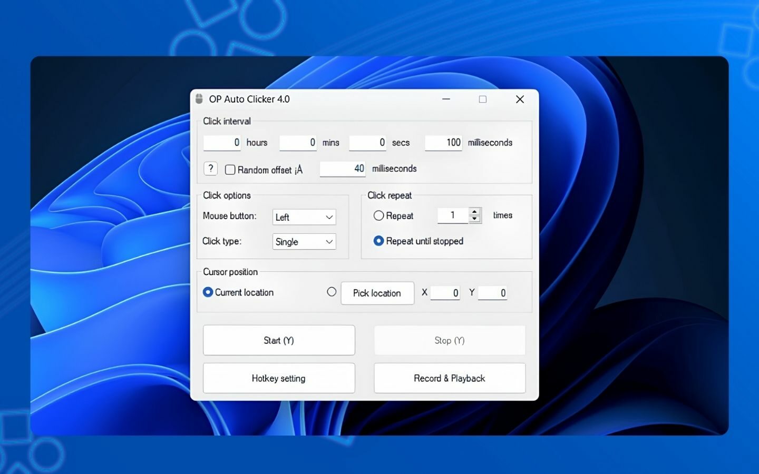Click the Click repeat group label
This screenshot has height=474, width=759.
point(390,195)
